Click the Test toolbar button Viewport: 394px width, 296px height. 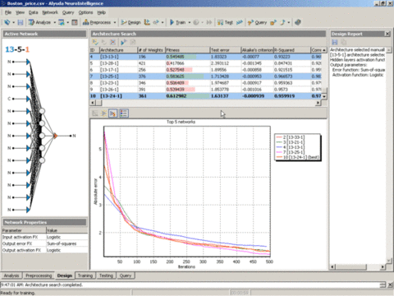click(225, 22)
